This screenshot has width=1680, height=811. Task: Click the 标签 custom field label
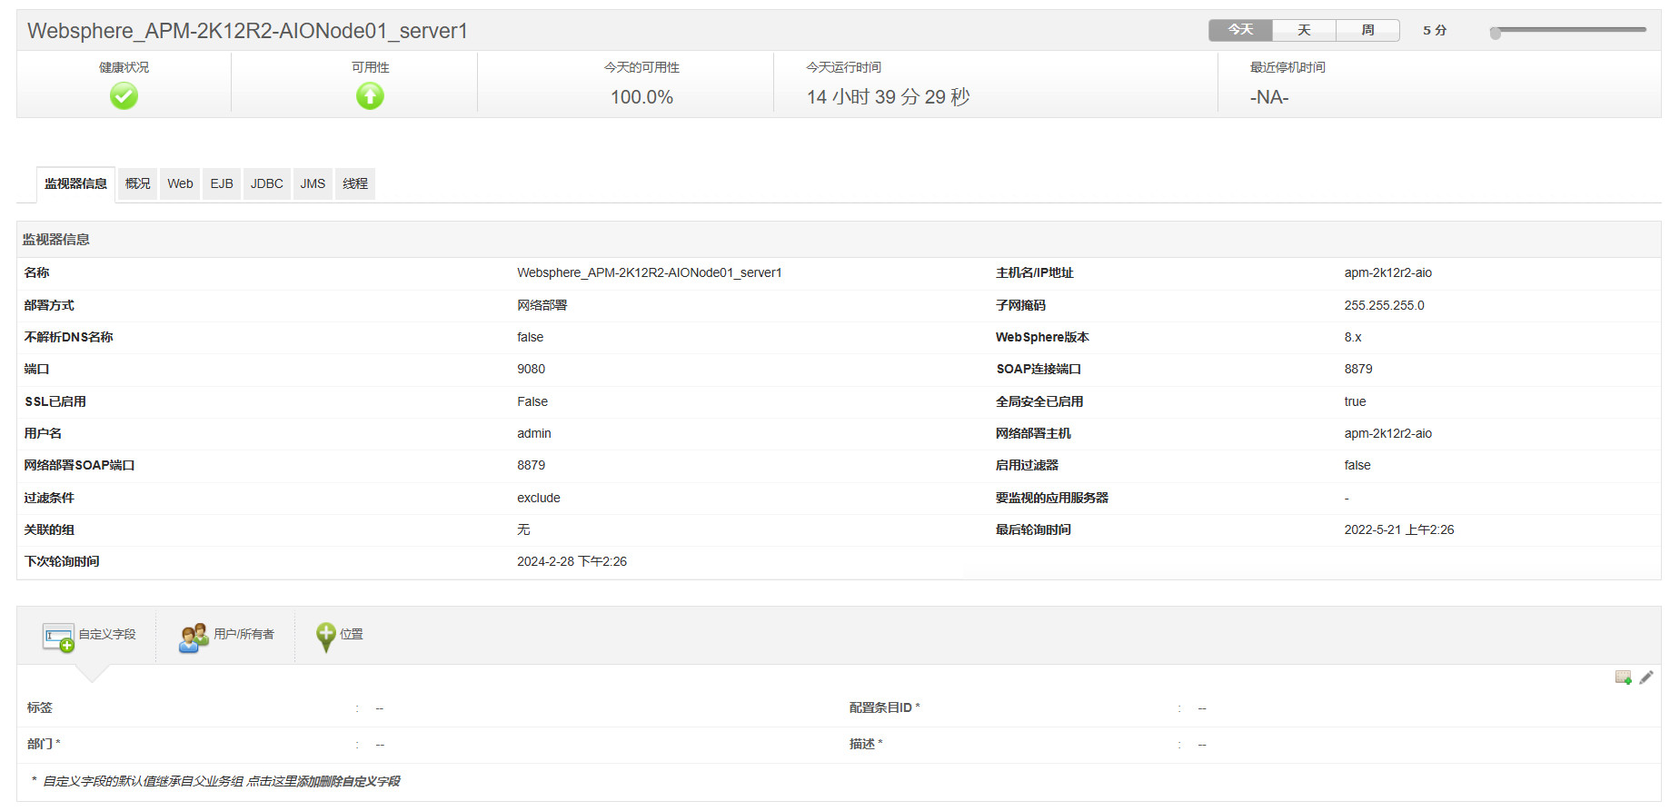tap(40, 707)
